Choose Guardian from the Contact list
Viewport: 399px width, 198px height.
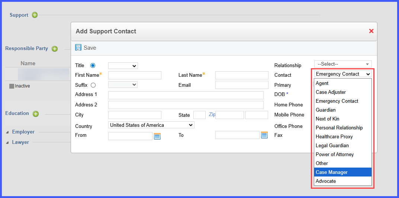[343, 110]
